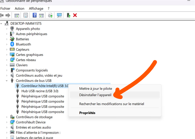Click the Contrôleurs de bus USB icon
The image size is (195, 139).
(12, 81)
